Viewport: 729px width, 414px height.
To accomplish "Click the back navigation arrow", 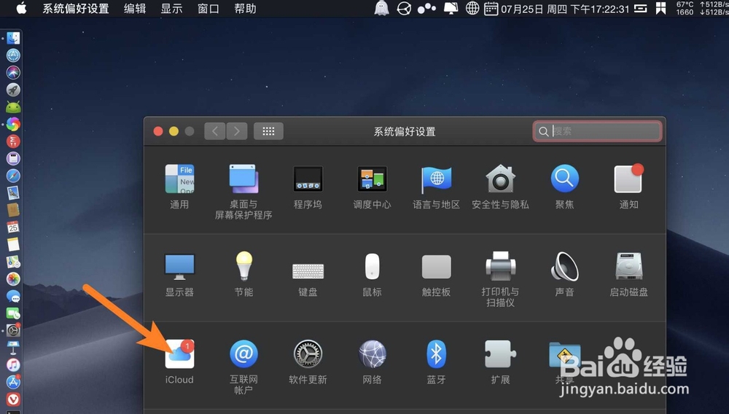I will pos(215,131).
